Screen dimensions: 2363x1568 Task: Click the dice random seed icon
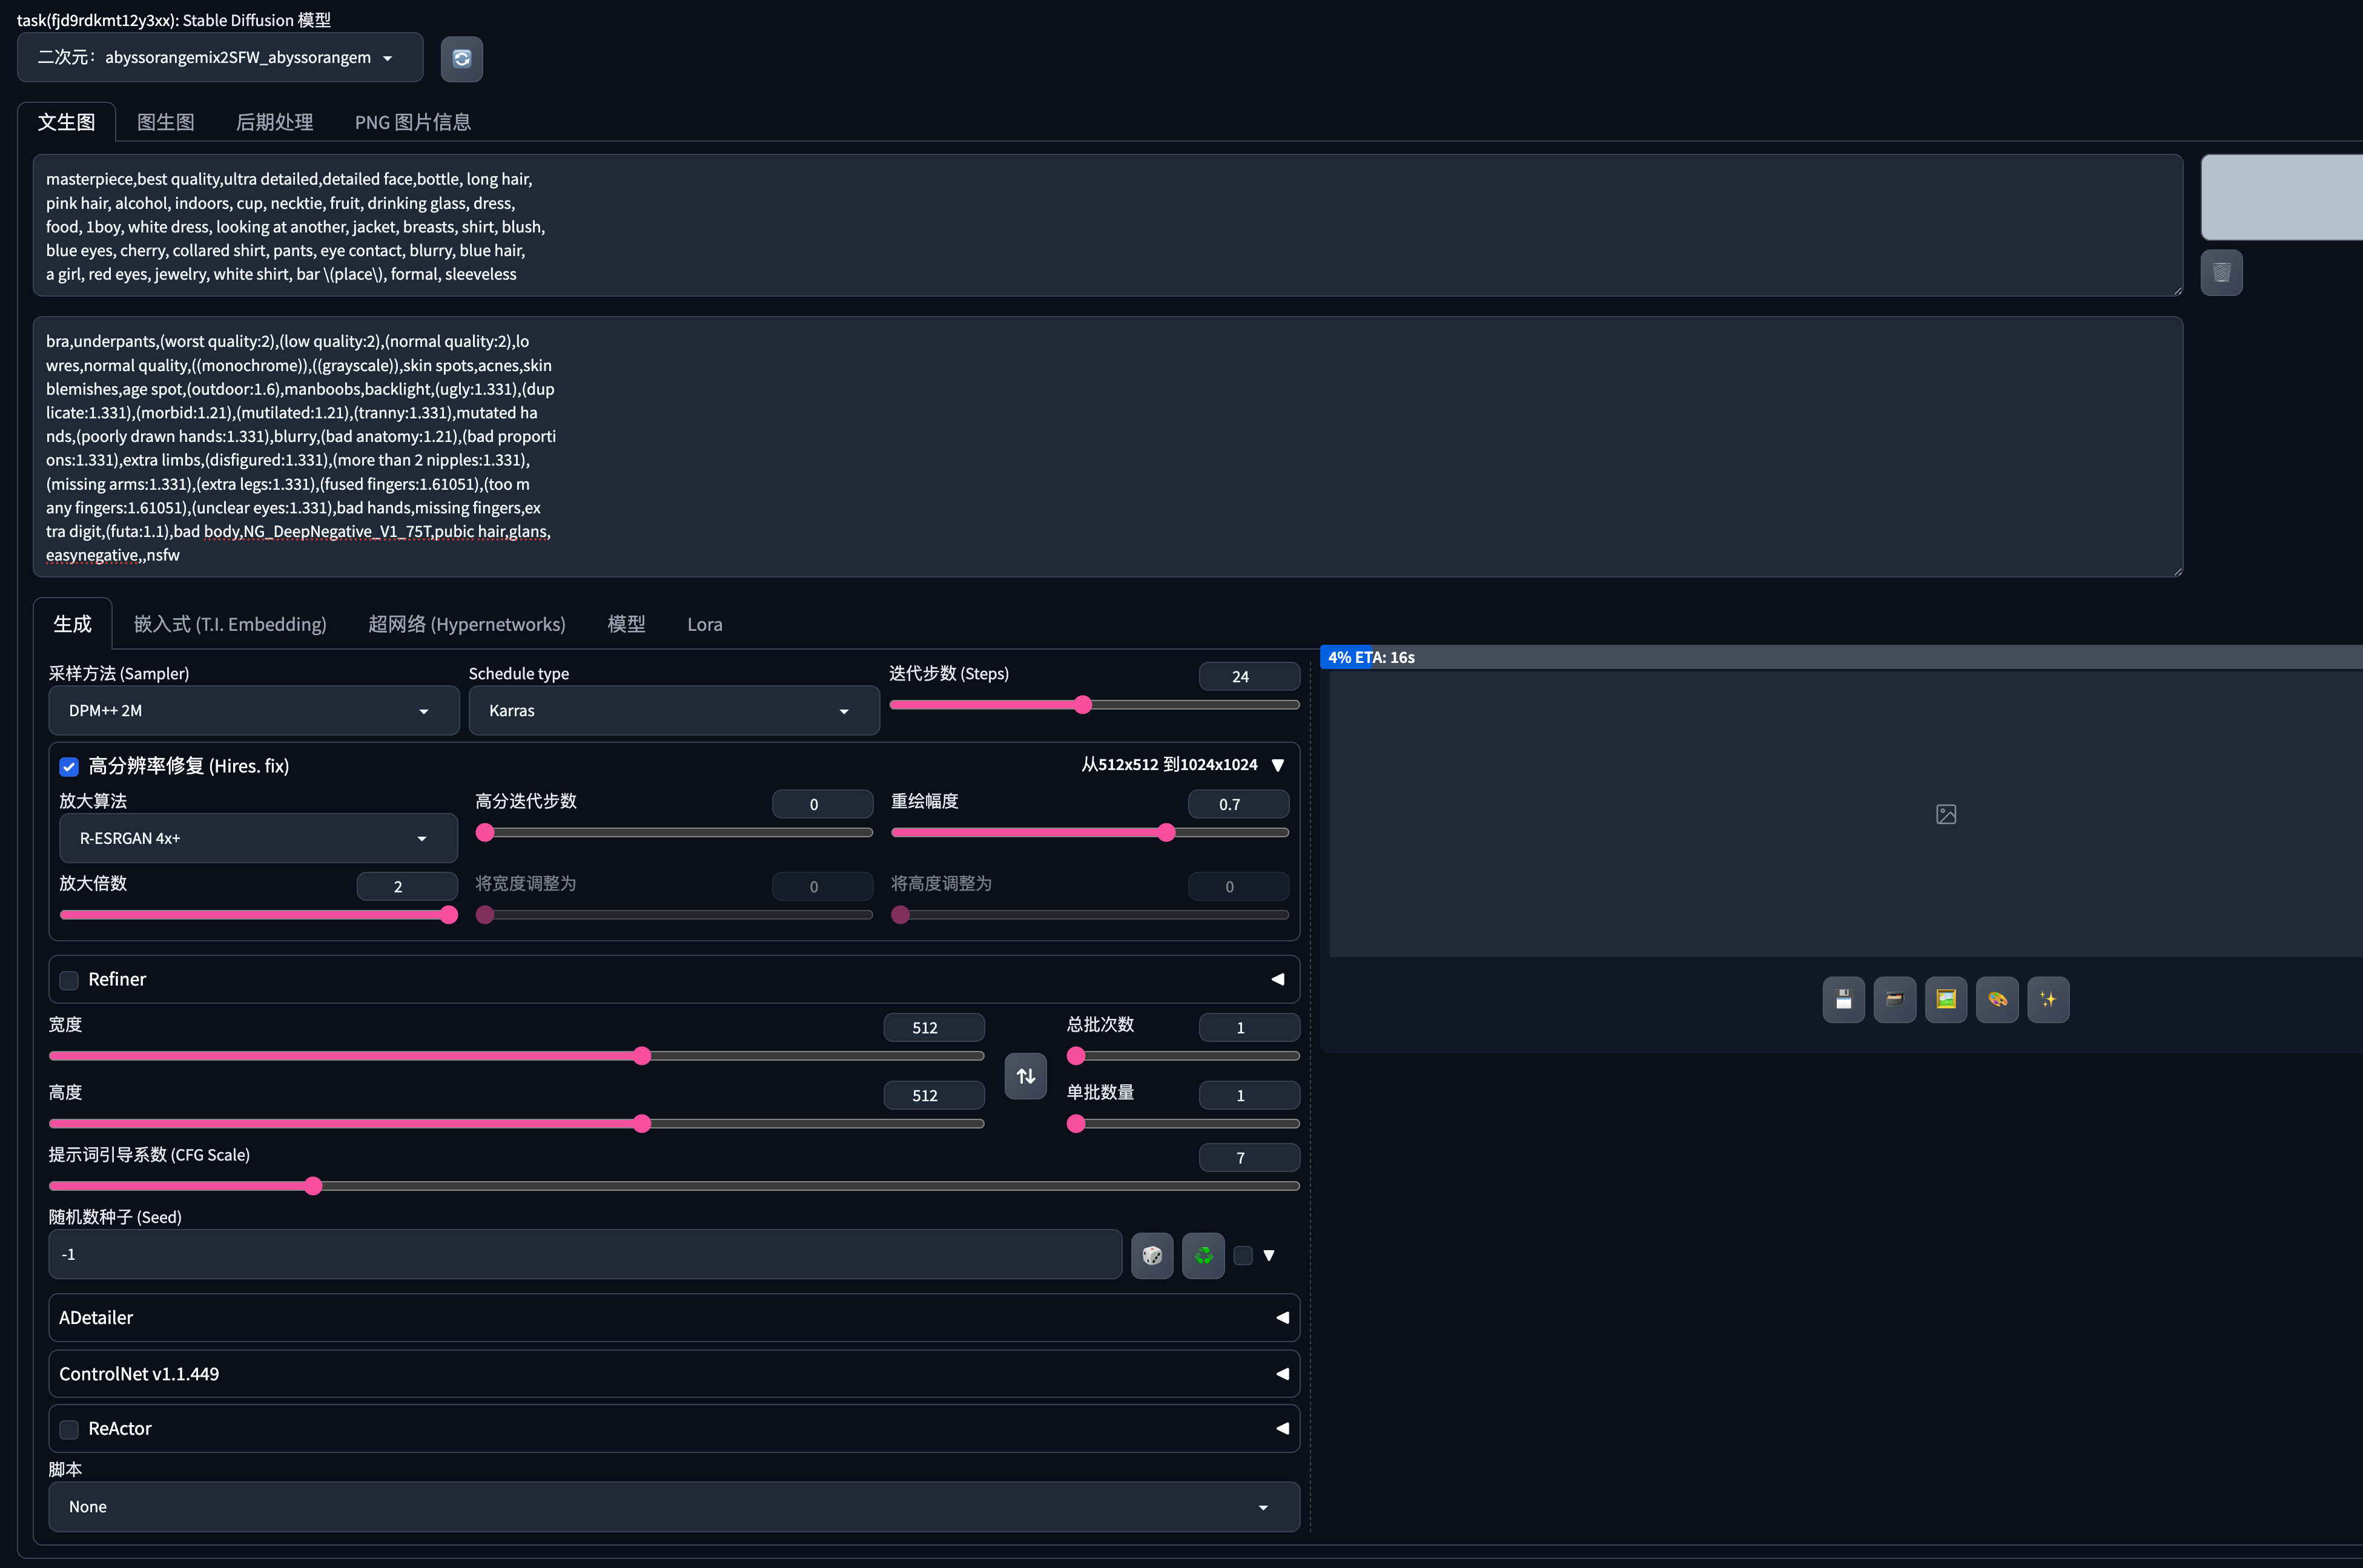(x=1152, y=1255)
